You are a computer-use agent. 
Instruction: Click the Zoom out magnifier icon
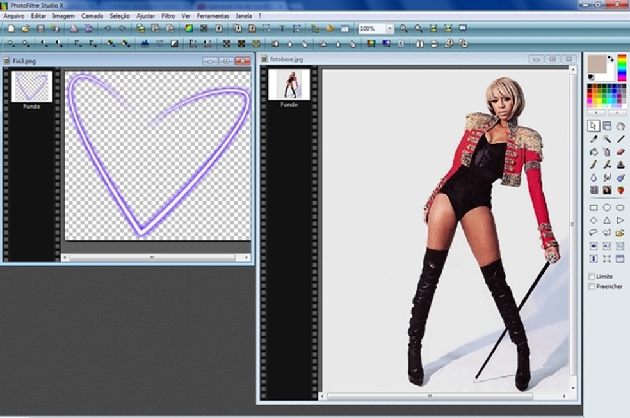point(418,29)
